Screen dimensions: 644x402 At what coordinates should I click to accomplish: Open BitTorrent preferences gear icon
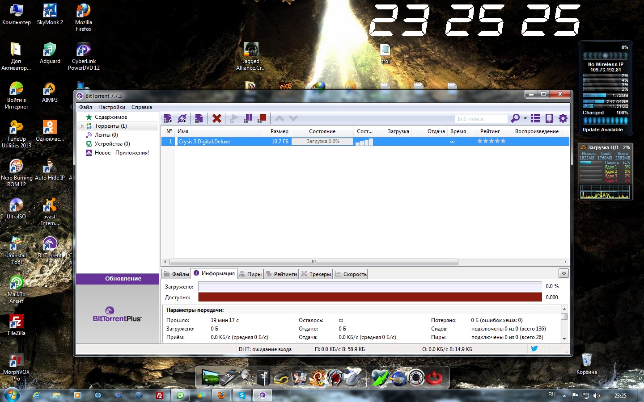click(x=563, y=118)
